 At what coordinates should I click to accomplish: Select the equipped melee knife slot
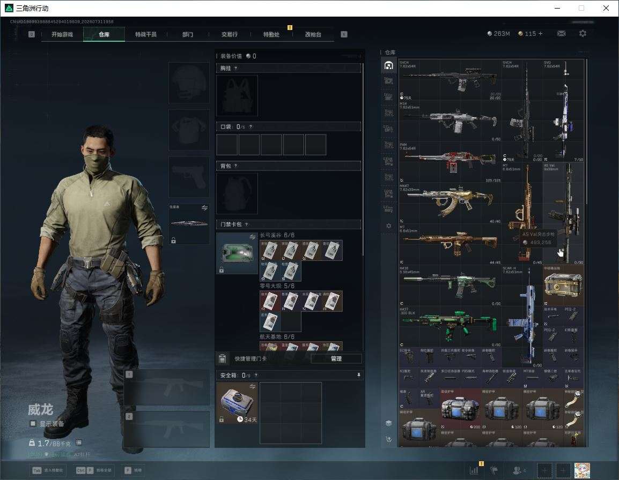point(189,223)
